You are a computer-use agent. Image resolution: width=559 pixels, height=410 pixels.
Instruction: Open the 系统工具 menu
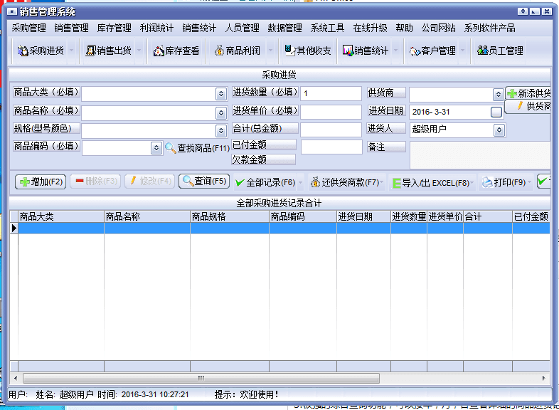(x=327, y=28)
